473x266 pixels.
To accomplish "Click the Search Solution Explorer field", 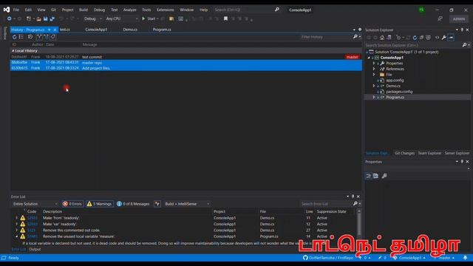I will click(x=413, y=45).
